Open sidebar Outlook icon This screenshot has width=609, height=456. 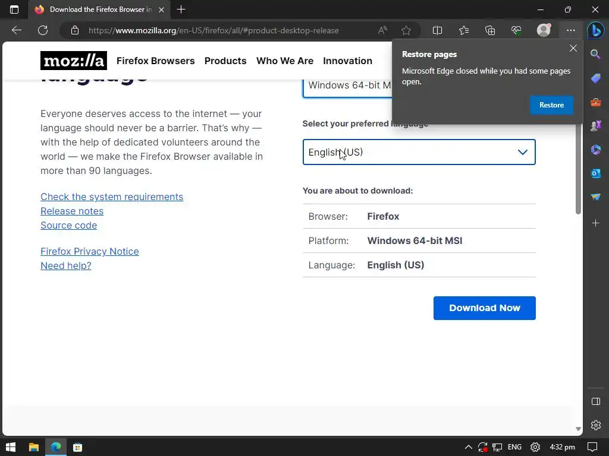[x=595, y=173]
